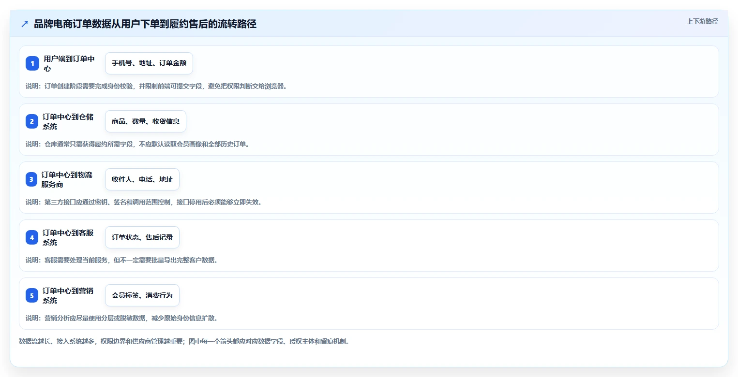Select the step 2 number badge
Image resolution: width=738 pixels, height=377 pixels.
[x=32, y=121]
